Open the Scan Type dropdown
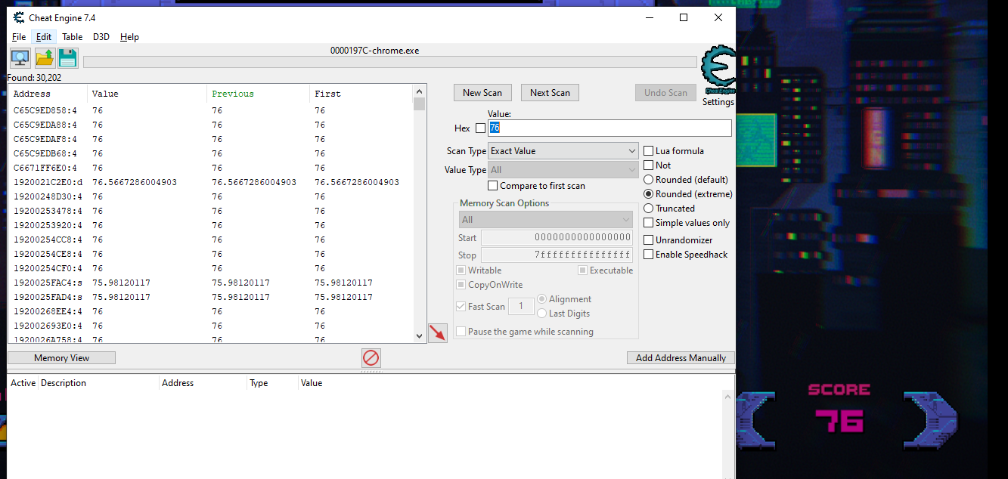 pos(563,151)
